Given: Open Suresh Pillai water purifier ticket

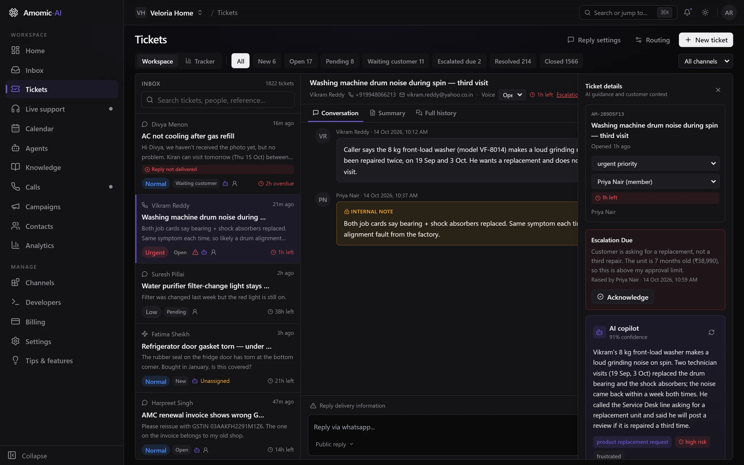Looking at the screenshot, I should (218, 293).
